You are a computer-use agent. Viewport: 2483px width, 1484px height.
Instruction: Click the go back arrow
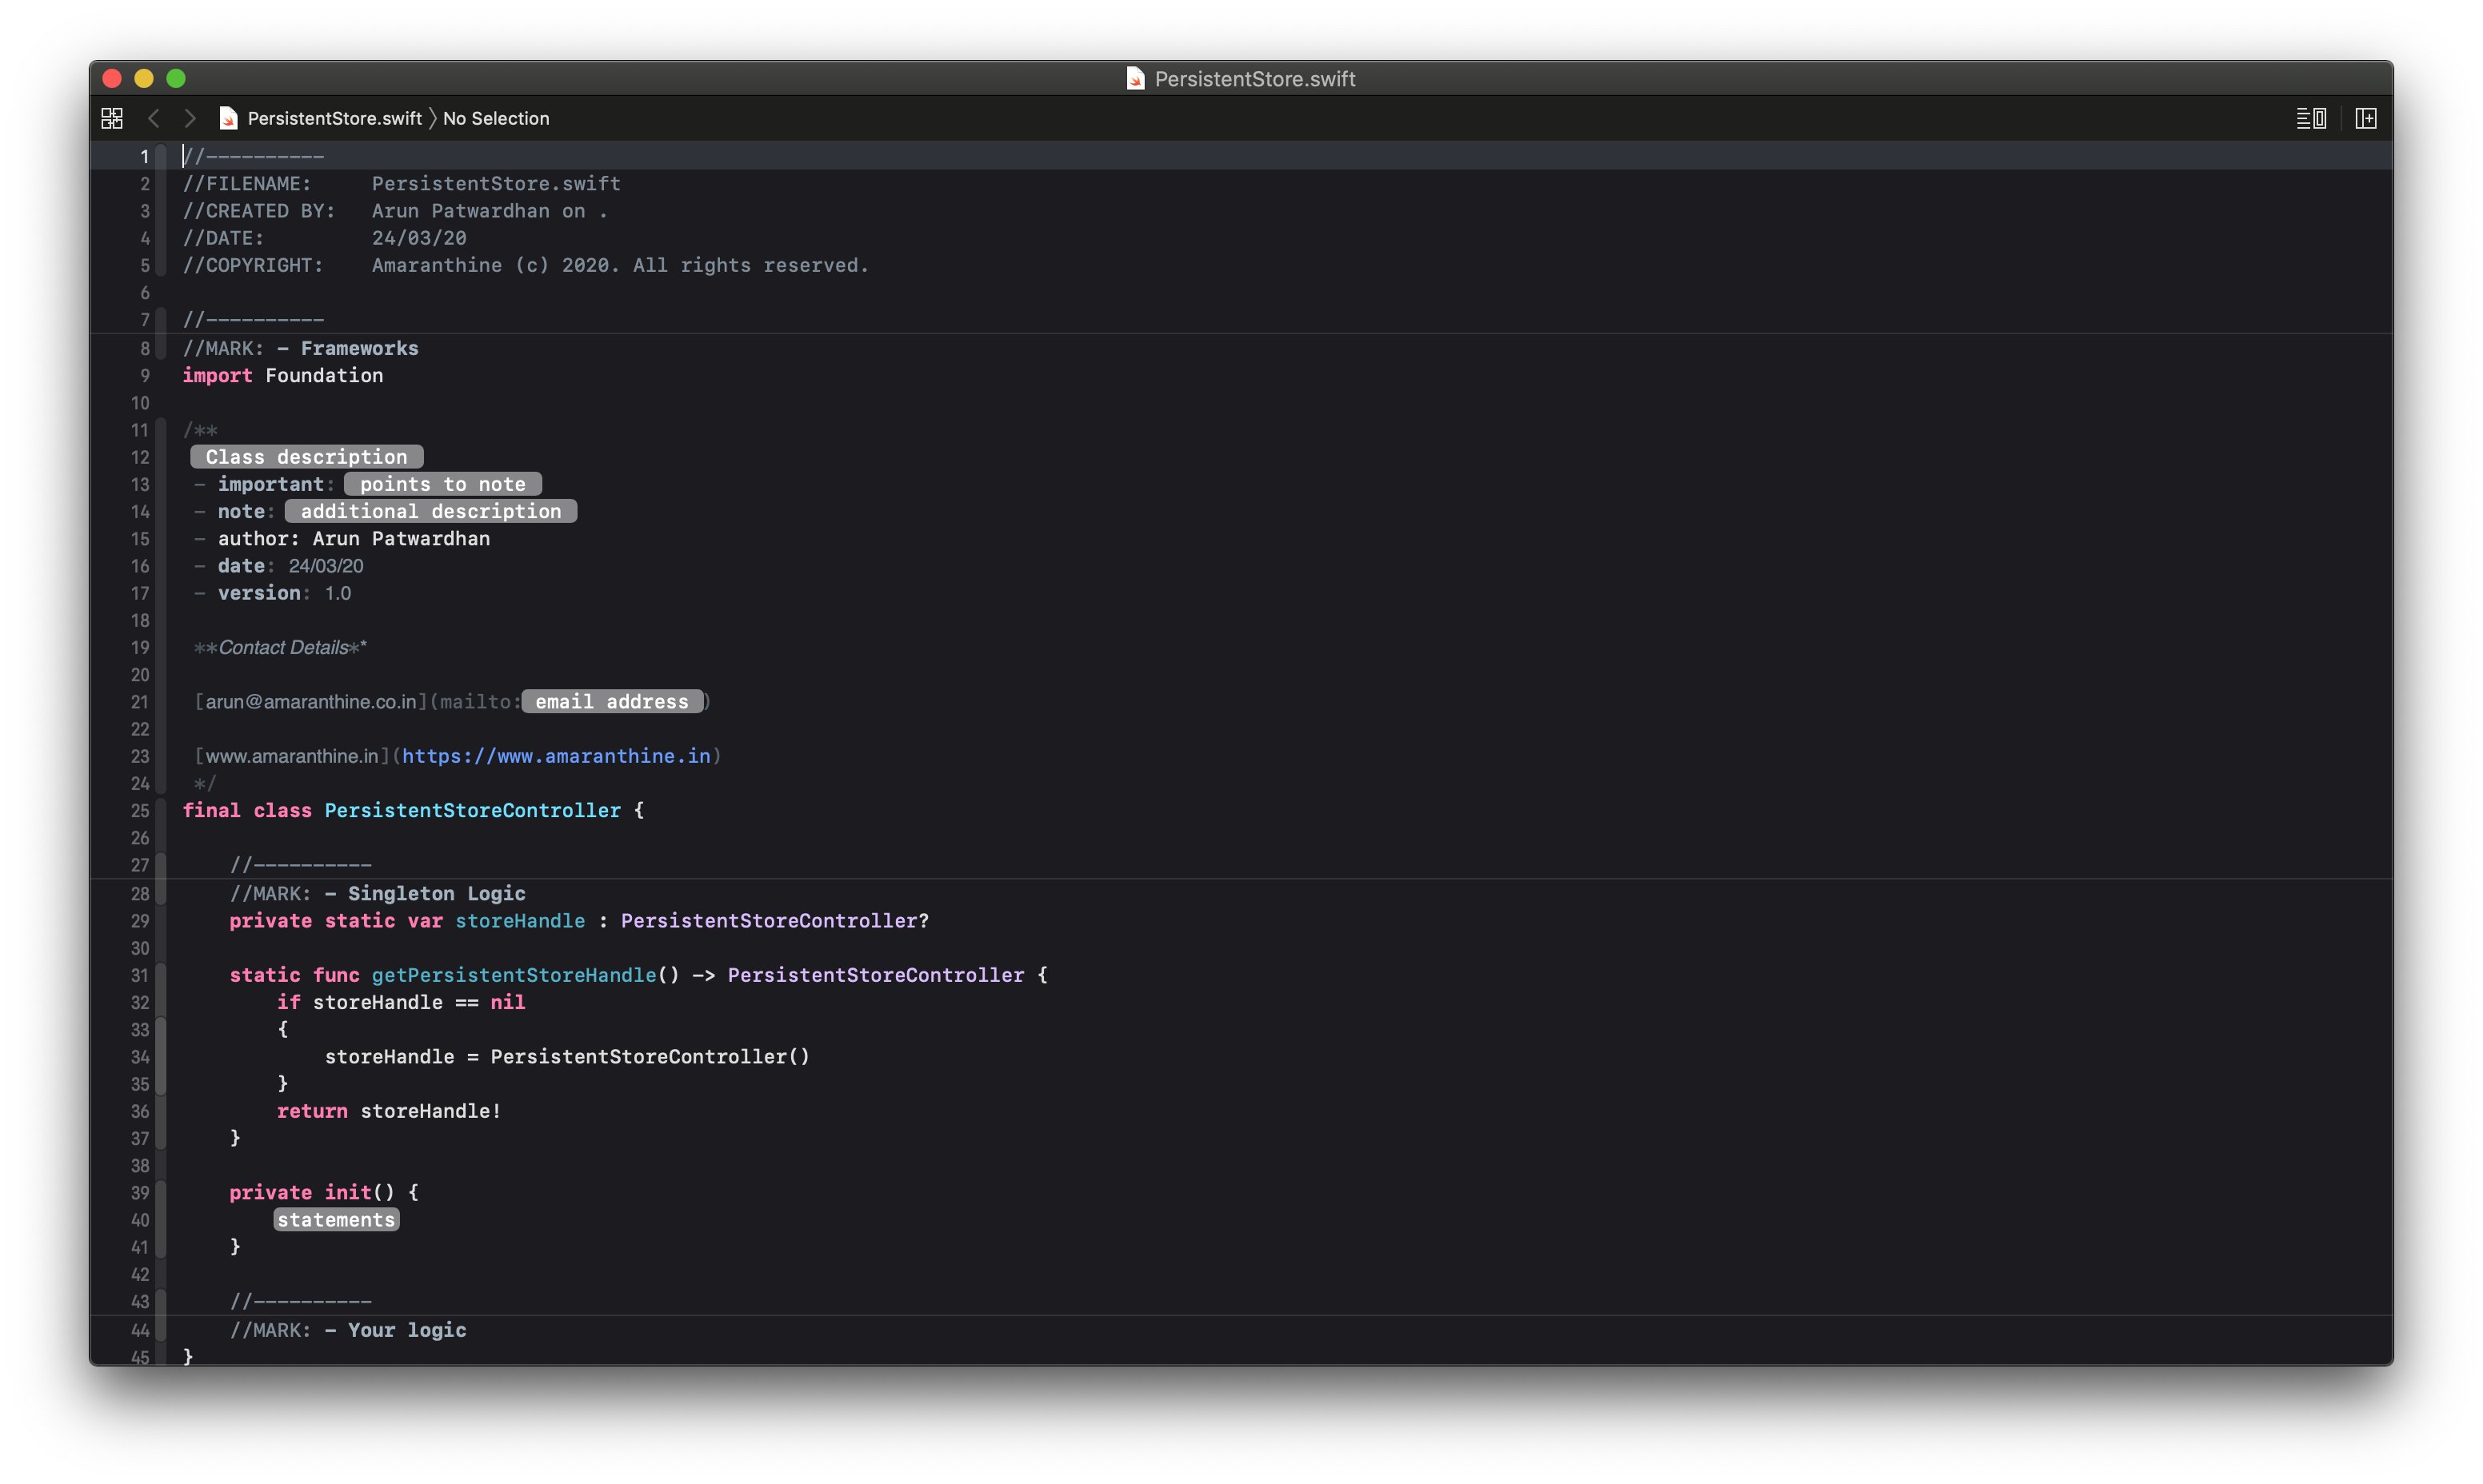[x=153, y=118]
